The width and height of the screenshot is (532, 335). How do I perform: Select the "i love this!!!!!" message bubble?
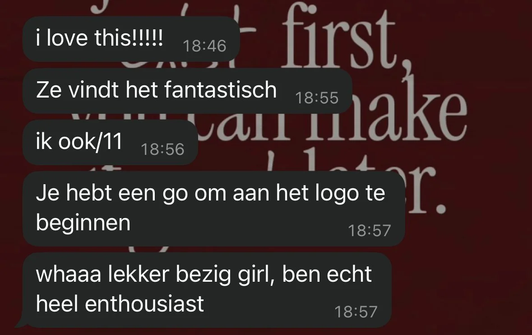[x=131, y=39]
